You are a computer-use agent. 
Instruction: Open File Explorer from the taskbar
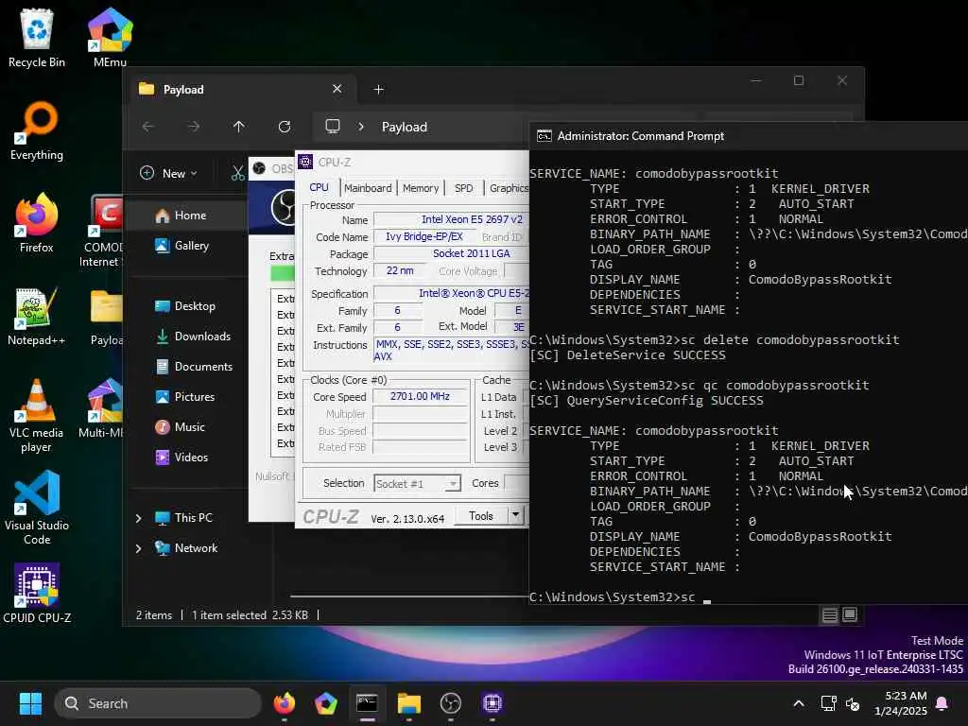click(x=408, y=703)
